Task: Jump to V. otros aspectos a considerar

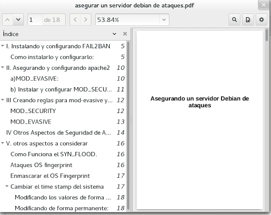Action: click(47, 143)
